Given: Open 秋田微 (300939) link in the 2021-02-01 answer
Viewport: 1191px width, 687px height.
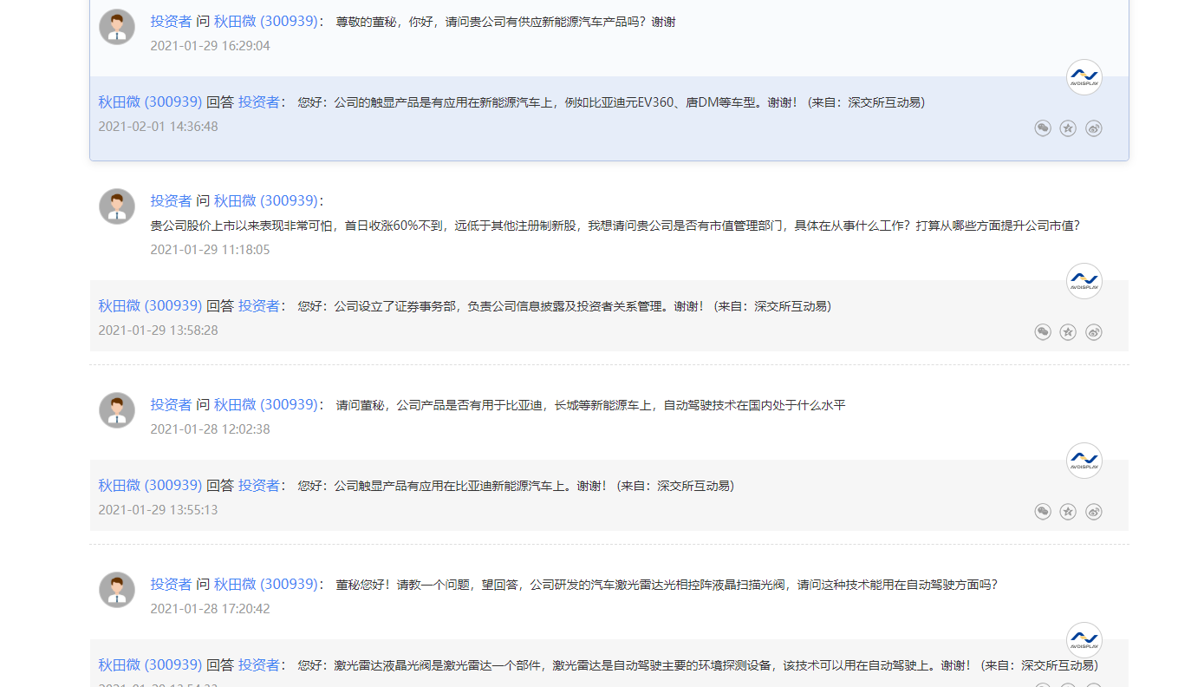Looking at the screenshot, I should point(150,102).
